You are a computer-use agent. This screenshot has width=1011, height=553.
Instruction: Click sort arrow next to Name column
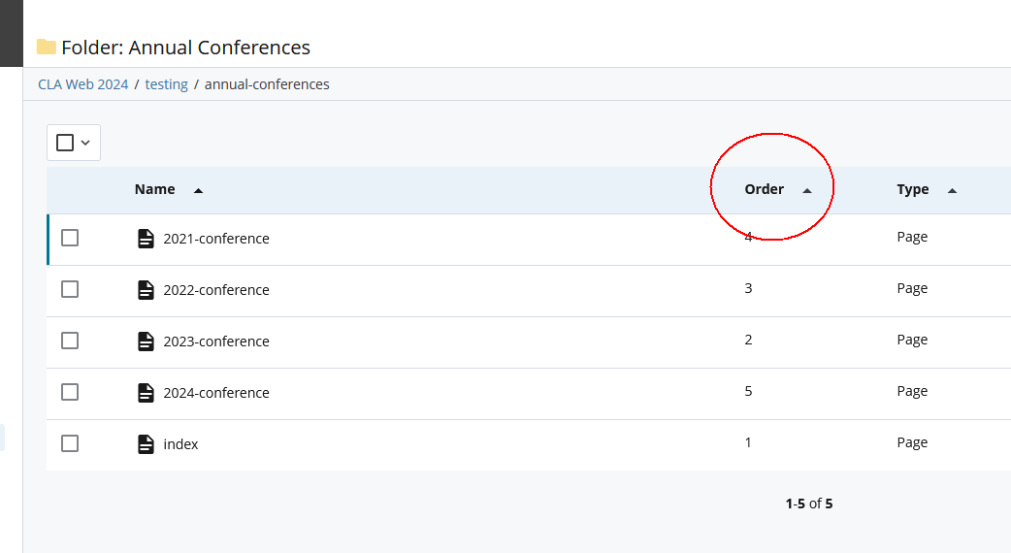[x=198, y=190]
